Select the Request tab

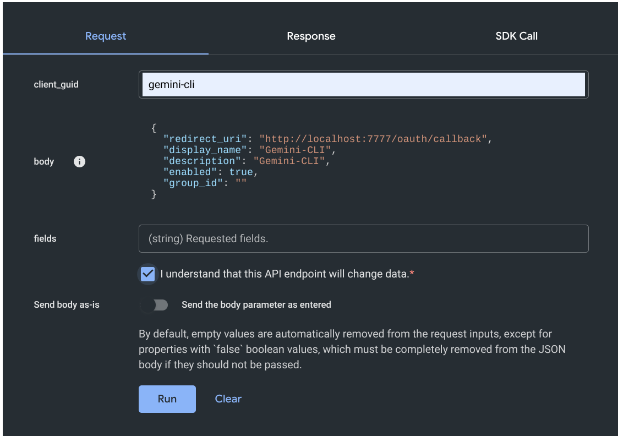point(105,36)
